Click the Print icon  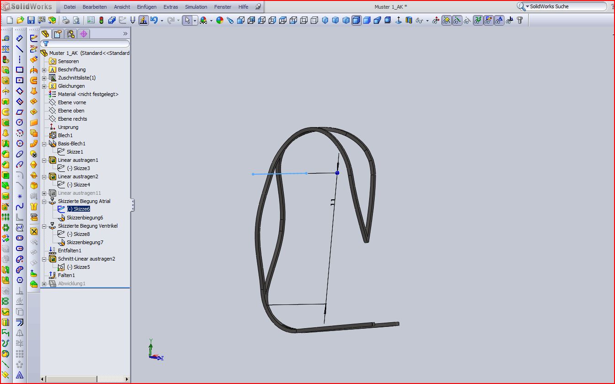tap(66, 20)
